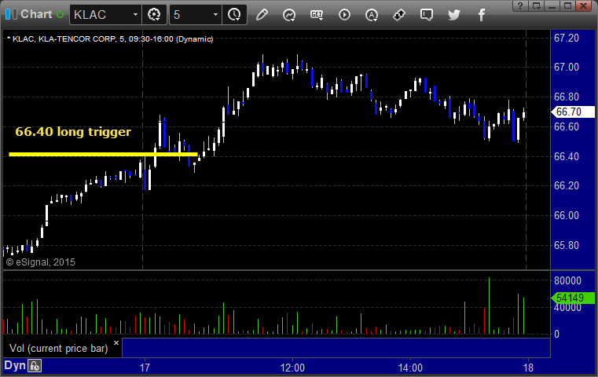
Task: Click the Dyn label at bottom left
Action: [14, 365]
